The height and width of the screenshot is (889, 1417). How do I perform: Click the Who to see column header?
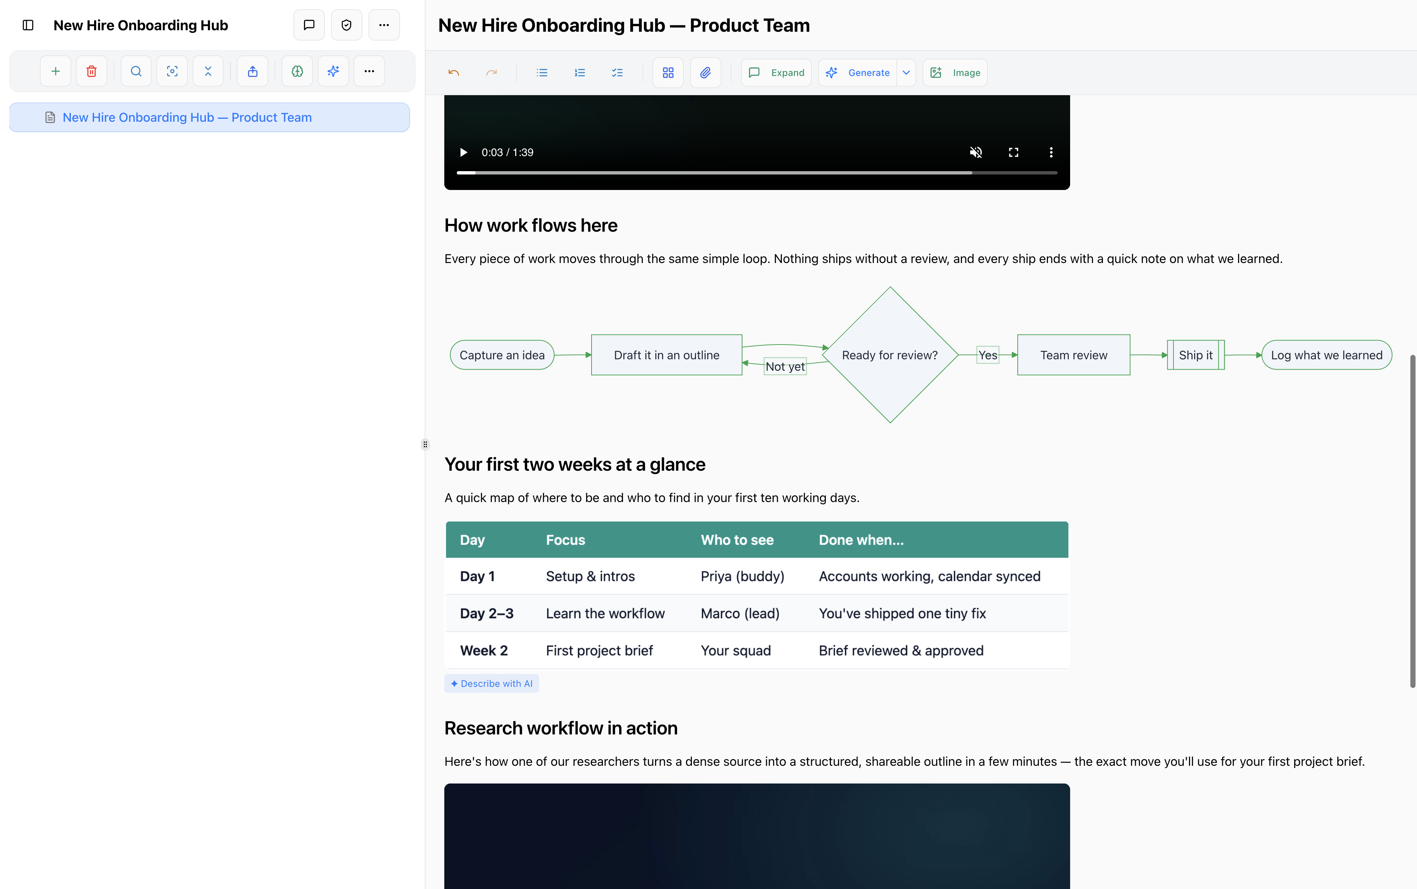(737, 540)
